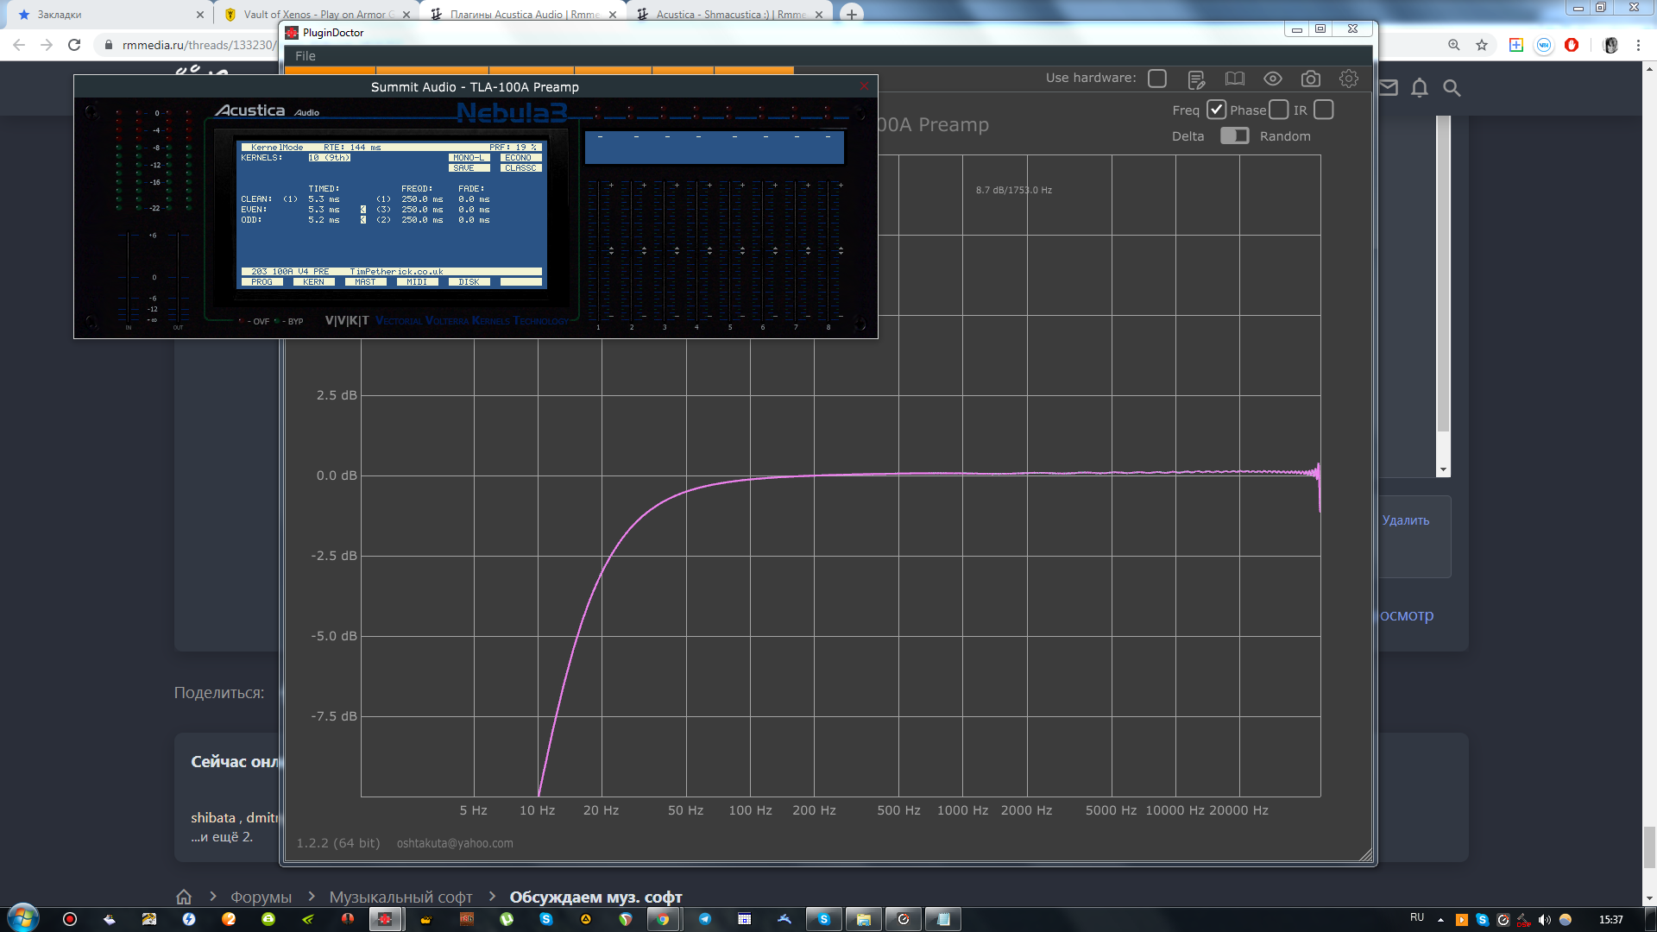Open the PluginDoctor manual book icon
This screenshot has height=932, width=1657.
coord(1234,79)
